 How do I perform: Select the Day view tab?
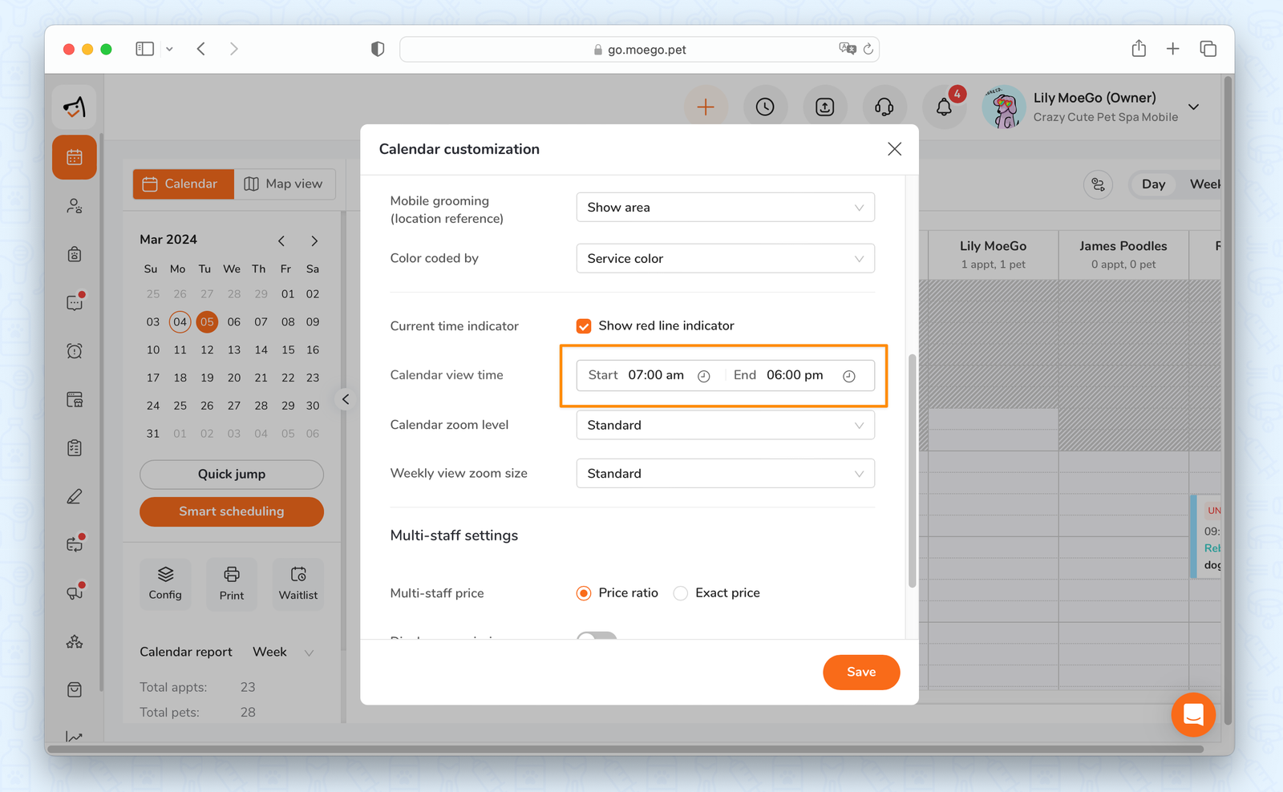click(x=1152, y=184)
